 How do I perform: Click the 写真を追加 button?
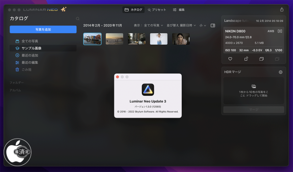coord(43,29)
